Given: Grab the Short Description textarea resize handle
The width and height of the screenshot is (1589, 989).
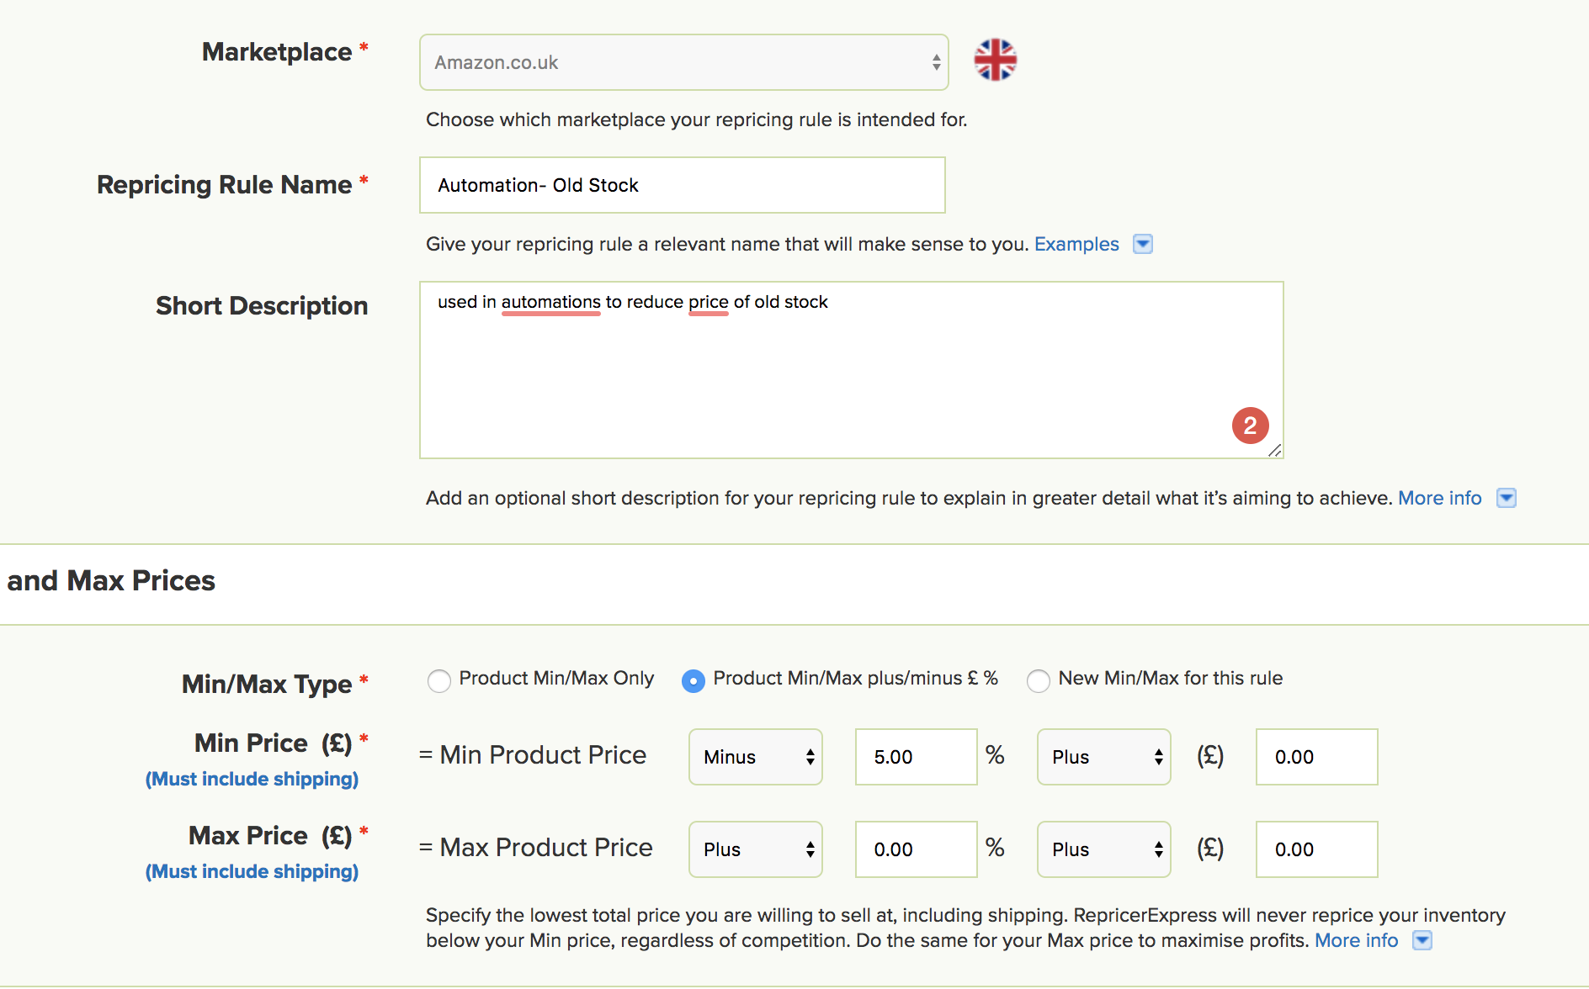Looking at the screenshot, I should coord(1275,451).
